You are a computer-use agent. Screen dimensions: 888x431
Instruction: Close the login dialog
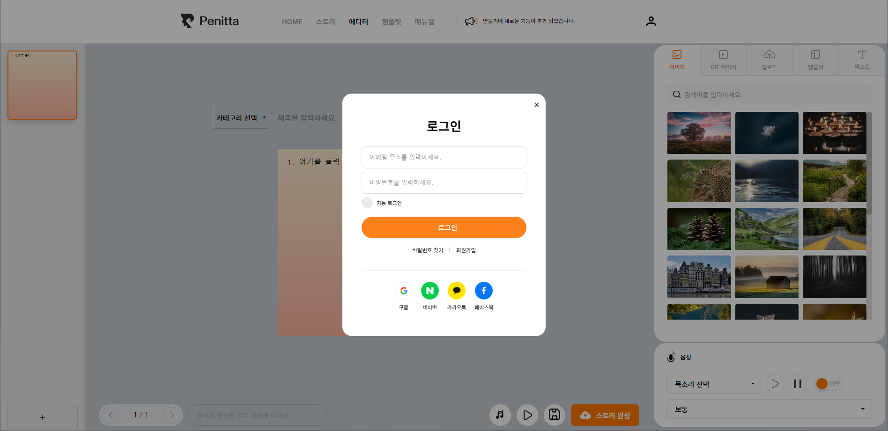[537, 105]
